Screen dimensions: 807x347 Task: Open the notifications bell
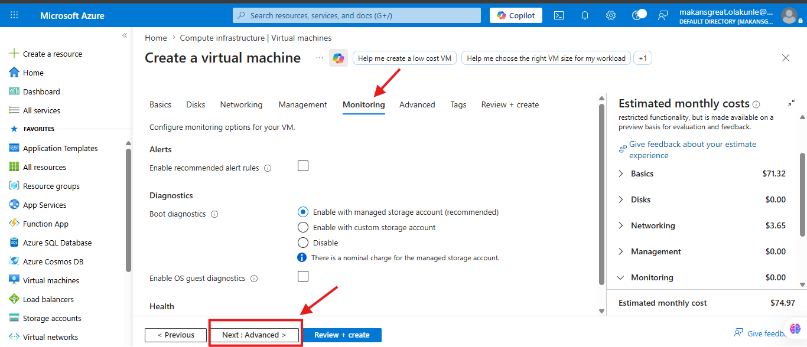pos(585,15)
